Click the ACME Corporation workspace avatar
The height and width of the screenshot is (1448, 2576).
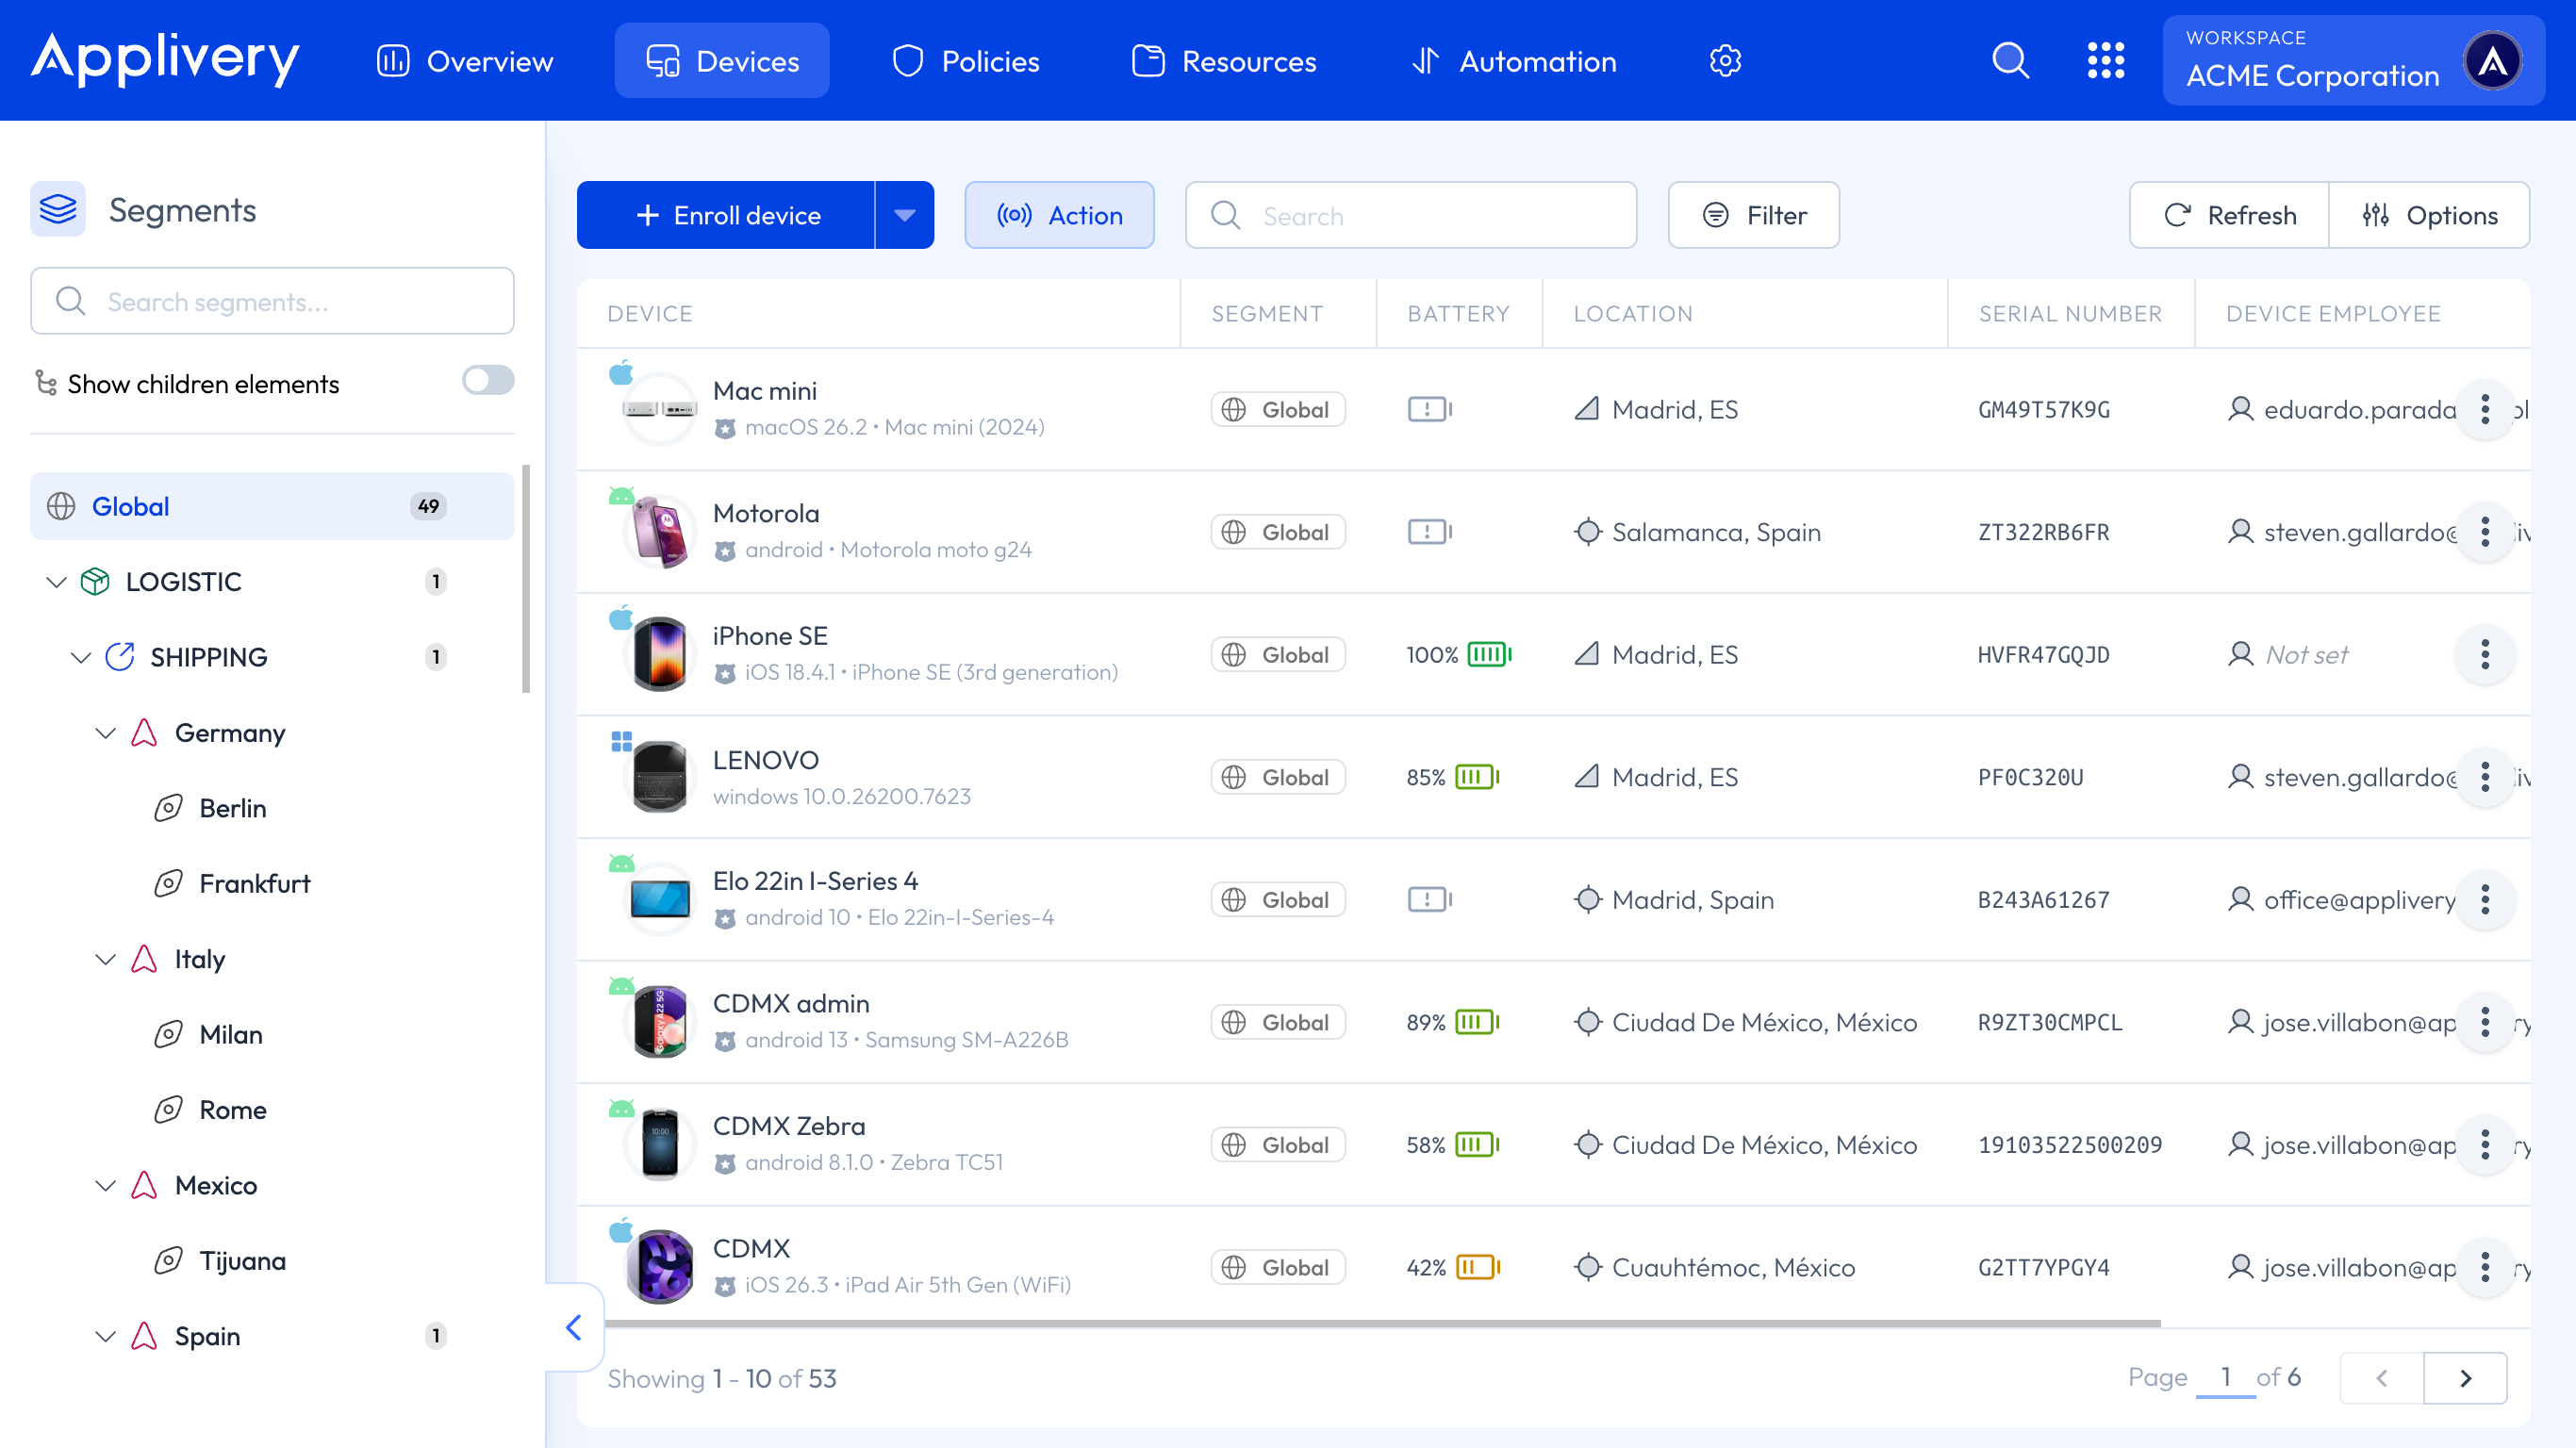2493,61
